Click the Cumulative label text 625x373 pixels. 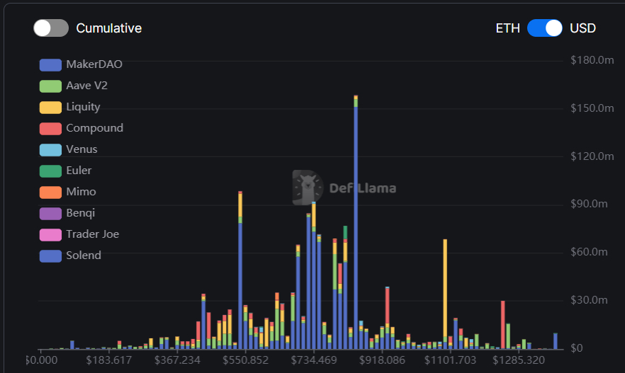108,28
